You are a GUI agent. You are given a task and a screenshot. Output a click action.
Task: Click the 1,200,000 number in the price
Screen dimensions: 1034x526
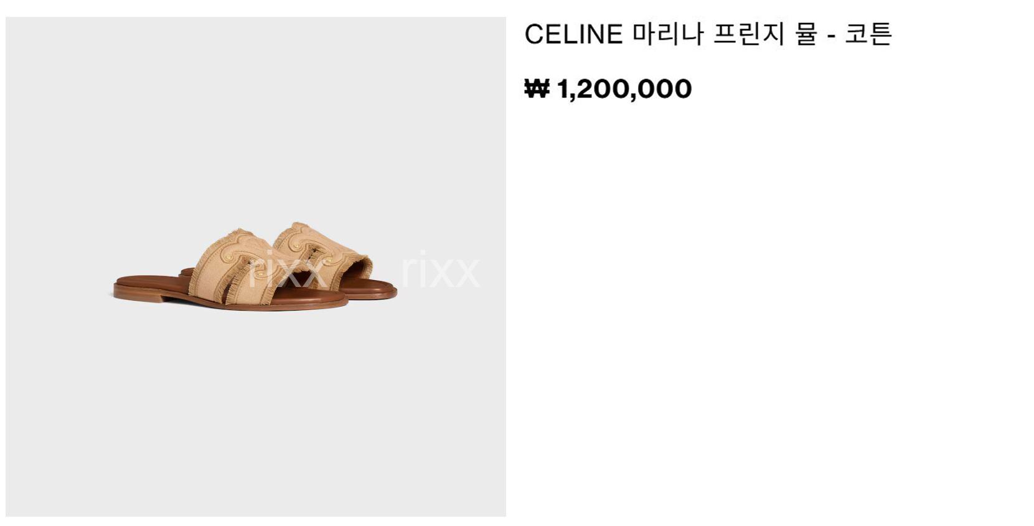[624, 89]
